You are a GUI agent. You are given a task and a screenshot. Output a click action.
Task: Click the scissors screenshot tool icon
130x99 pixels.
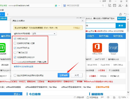[x=120, y=5]
